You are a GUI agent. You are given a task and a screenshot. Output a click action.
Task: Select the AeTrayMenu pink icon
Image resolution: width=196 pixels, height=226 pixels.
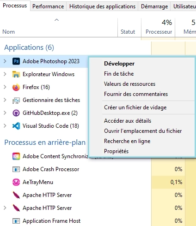pos(16,182)
